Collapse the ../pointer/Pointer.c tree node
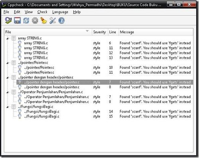199x158 pixels. pyautogui.click(x=8, y=63)
